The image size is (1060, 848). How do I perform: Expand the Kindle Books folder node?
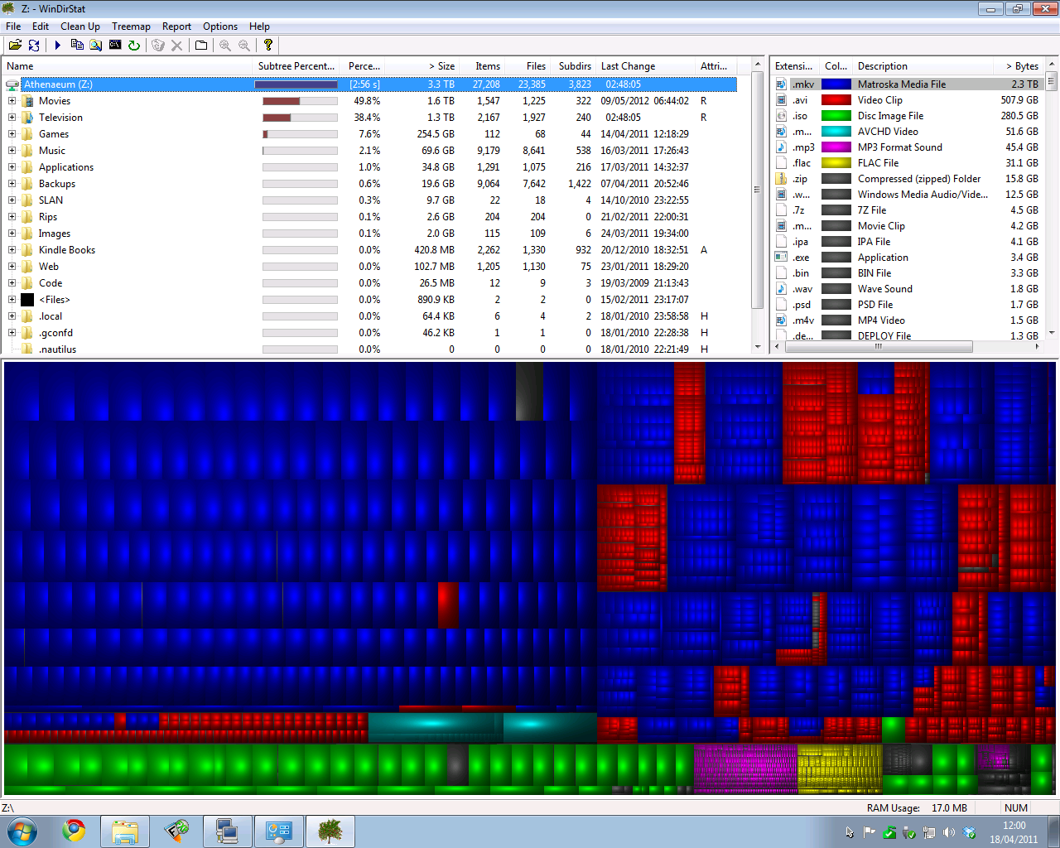[x=12, y=250]
